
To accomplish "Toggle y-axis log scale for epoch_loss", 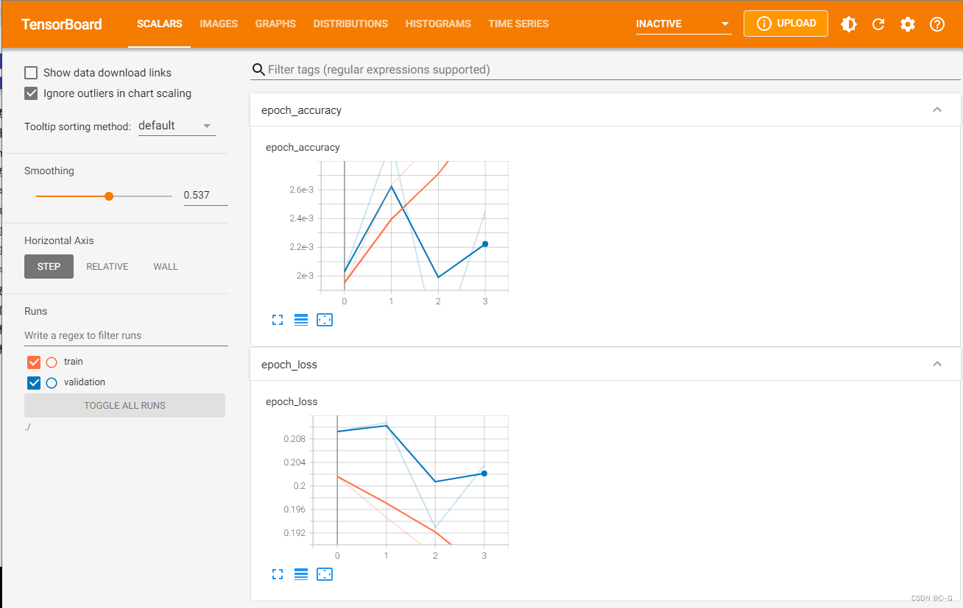I will click(x=300, y=574).
